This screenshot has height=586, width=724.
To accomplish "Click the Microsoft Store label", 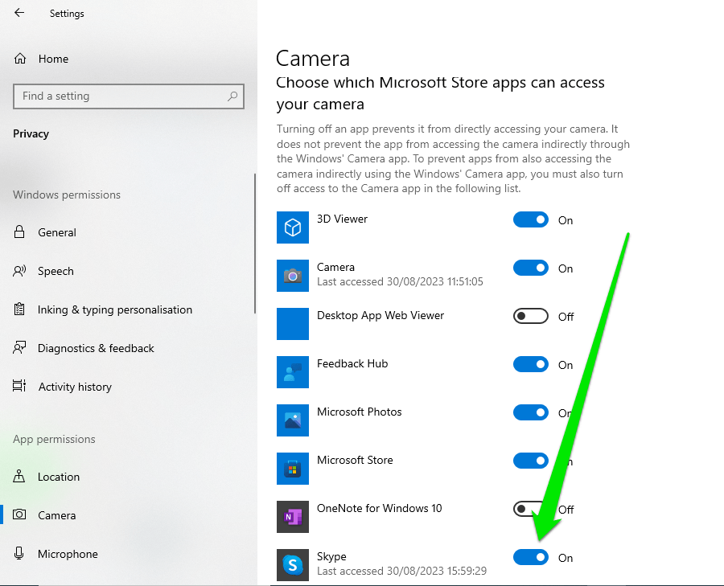I will point(355,460).
